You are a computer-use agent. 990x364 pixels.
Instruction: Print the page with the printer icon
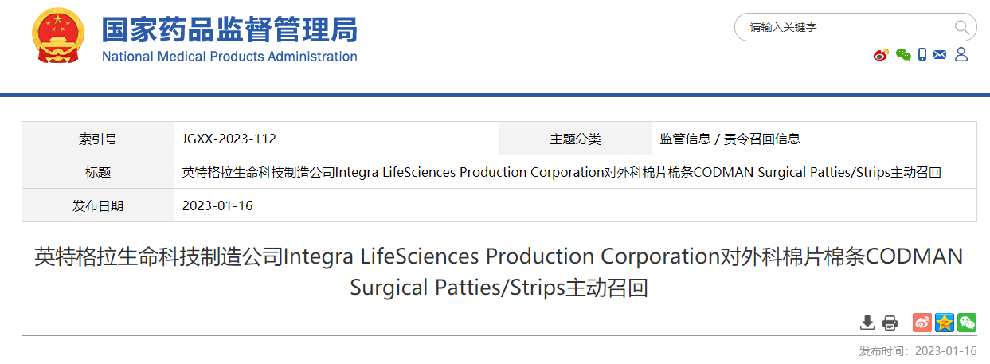(890, 323)
